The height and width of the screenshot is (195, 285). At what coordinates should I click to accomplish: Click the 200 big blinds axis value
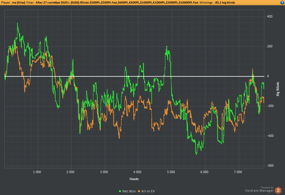tap(270, 46)
